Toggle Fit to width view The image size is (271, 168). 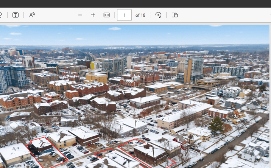[106, 15]
